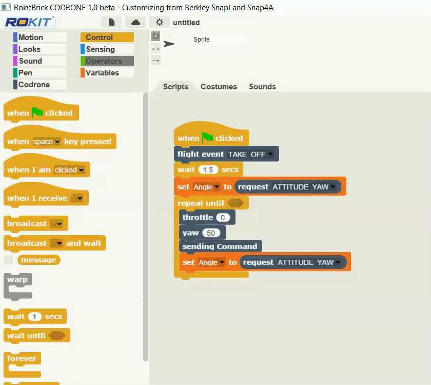Open the Pen block category
The image size is (431, 385).
40,73
